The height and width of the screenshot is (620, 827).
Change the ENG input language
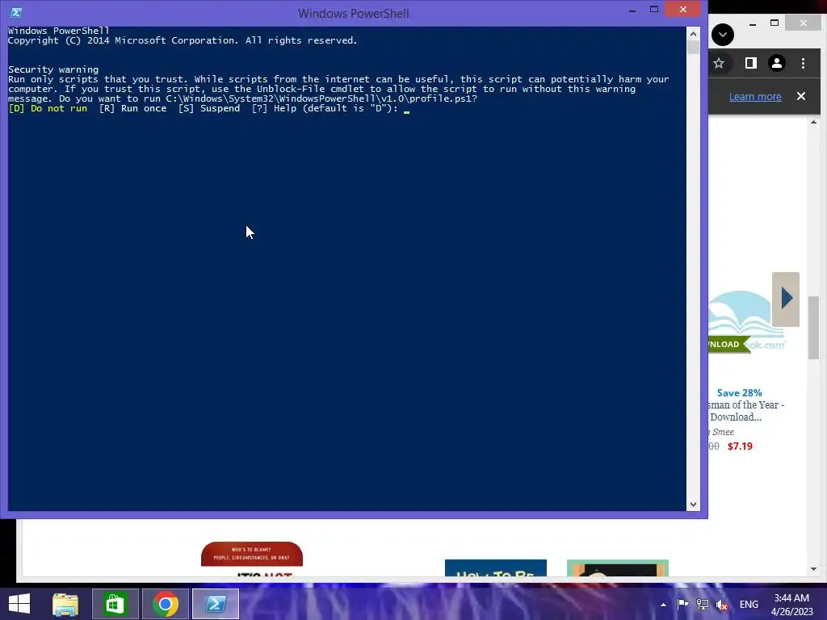click(749, 605)
